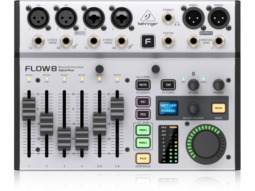This screenshot has width=255, height=191.
Task: Click the combo input 3 connector
Action: [94, 18]
